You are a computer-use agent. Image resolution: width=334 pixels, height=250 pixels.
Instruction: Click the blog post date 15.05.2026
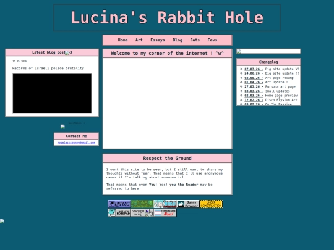pos(19,62)
